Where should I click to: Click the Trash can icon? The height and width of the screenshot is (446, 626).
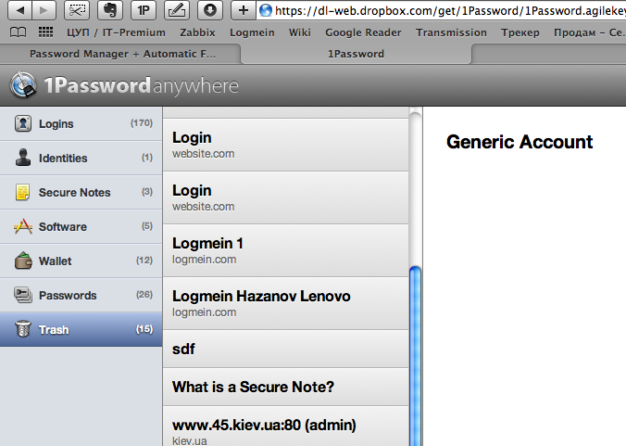click(x=23, y=329)
